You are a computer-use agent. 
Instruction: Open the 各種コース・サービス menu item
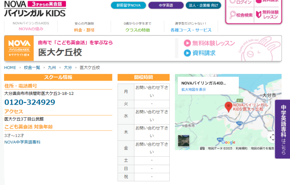[191, 30]
